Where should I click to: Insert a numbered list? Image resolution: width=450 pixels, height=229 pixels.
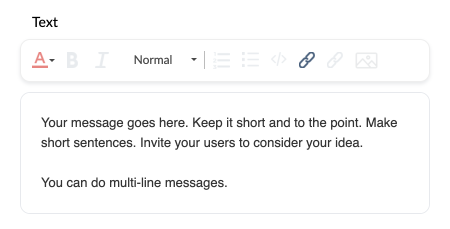click(x=221, y=60)
